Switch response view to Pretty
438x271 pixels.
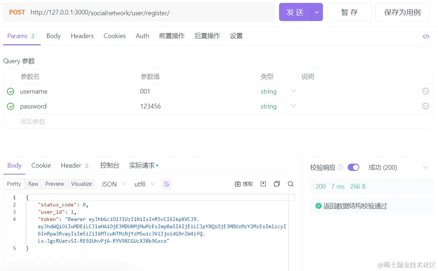(x=14, y=184)
